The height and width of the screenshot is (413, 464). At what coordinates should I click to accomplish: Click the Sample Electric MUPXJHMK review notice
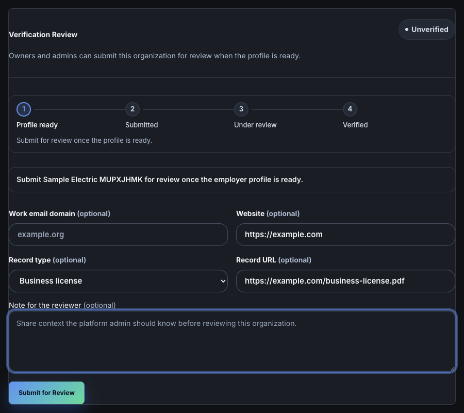point(232,179)
